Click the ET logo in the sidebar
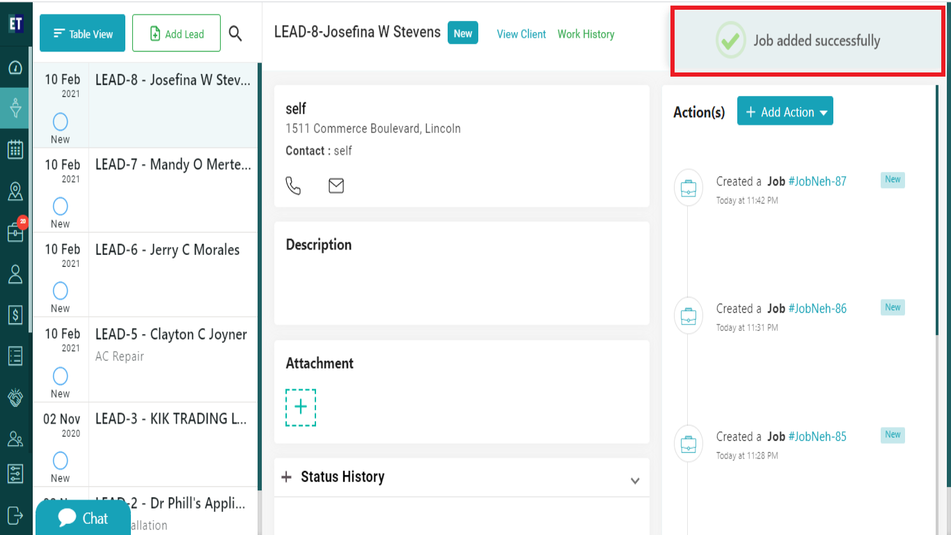The image size is (951, 535). click(15, 24)
